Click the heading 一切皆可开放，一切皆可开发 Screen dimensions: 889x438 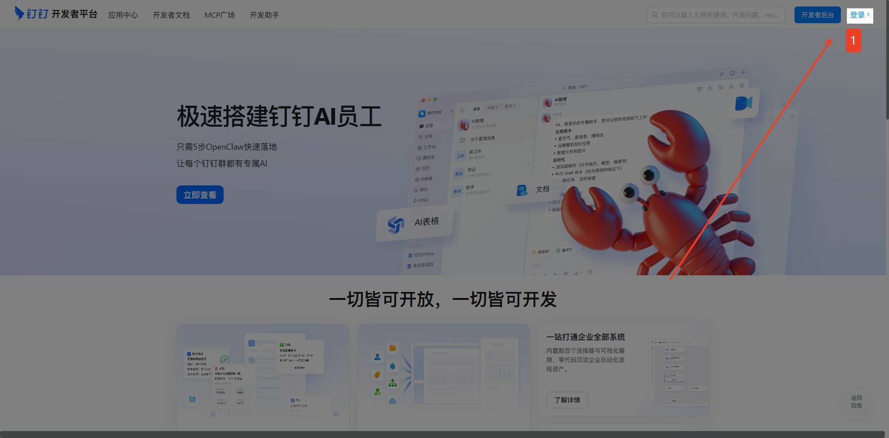click(443, 299)
